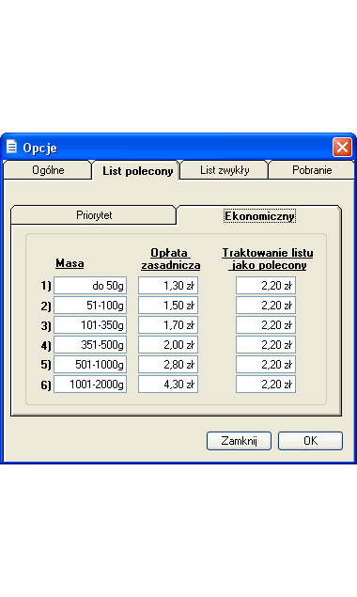Click the Opcje title bar document icon
The width and height of the screenshot is (357, 597).
(x=12, y=147)
